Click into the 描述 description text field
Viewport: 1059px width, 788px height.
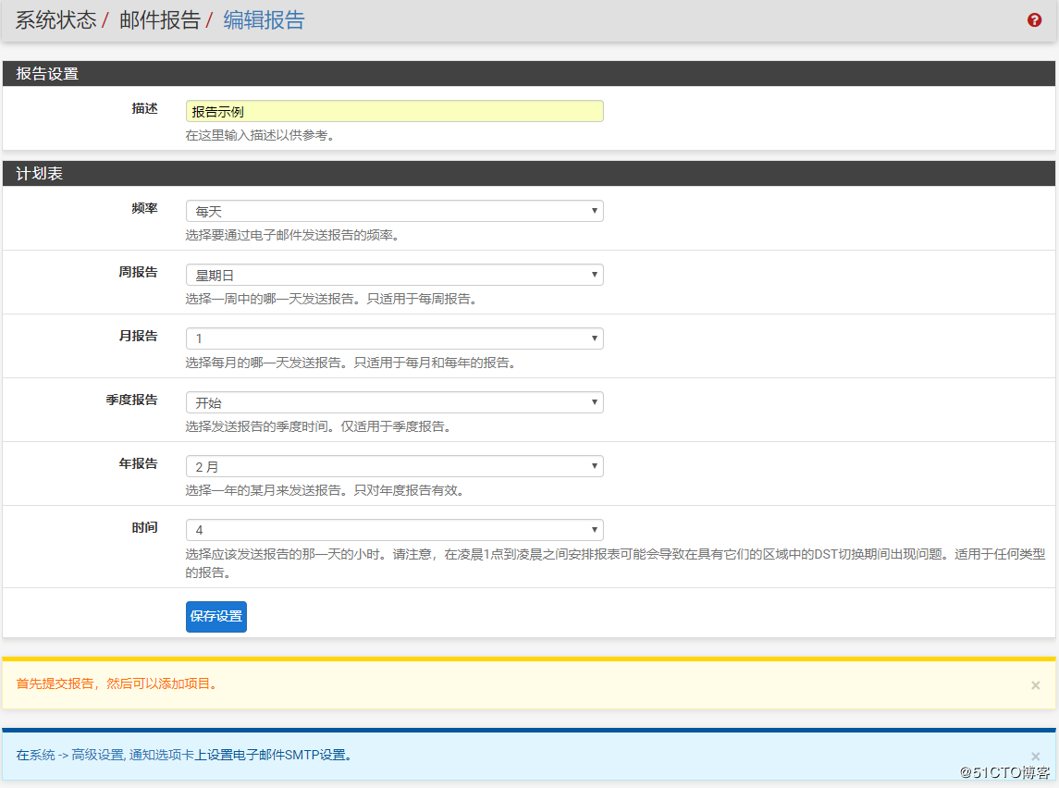394,111
